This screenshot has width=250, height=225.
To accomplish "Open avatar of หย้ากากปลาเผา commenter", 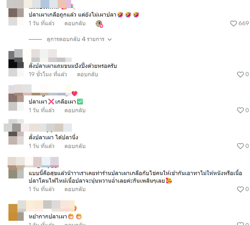I will coord(16,212).
